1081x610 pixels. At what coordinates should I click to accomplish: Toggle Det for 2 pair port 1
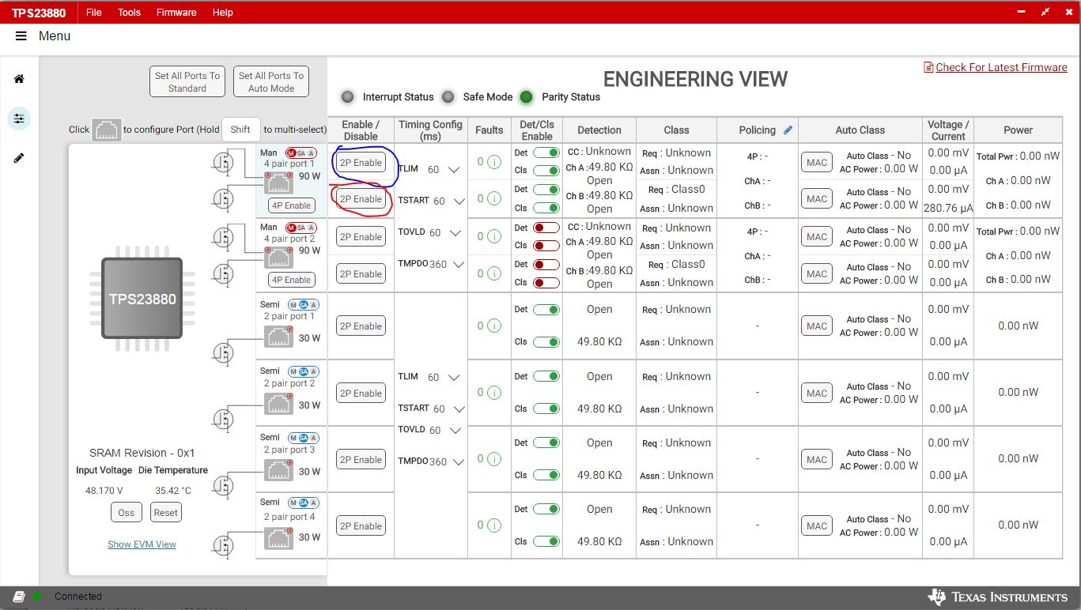tap(546, 310)
